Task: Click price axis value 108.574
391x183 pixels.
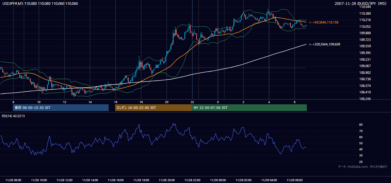Action: (x=365, y=86)
